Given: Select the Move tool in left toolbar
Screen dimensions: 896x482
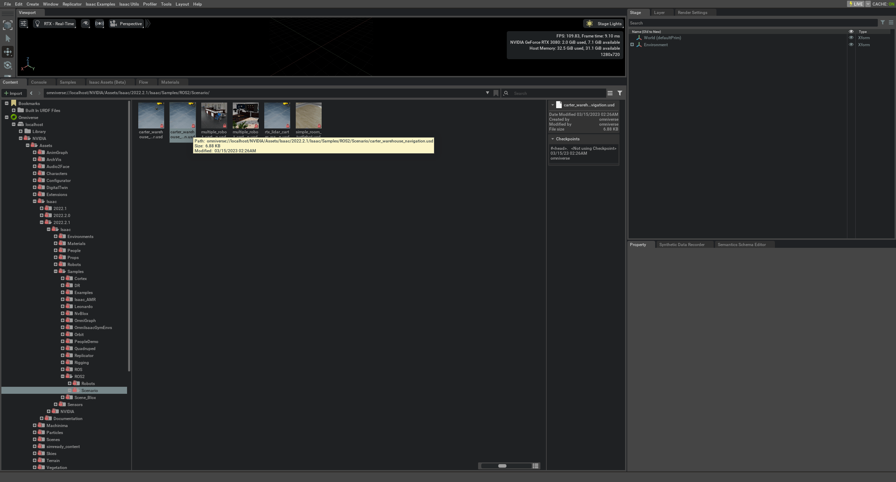Looking at the screenshot, I should tap(8, 52).
